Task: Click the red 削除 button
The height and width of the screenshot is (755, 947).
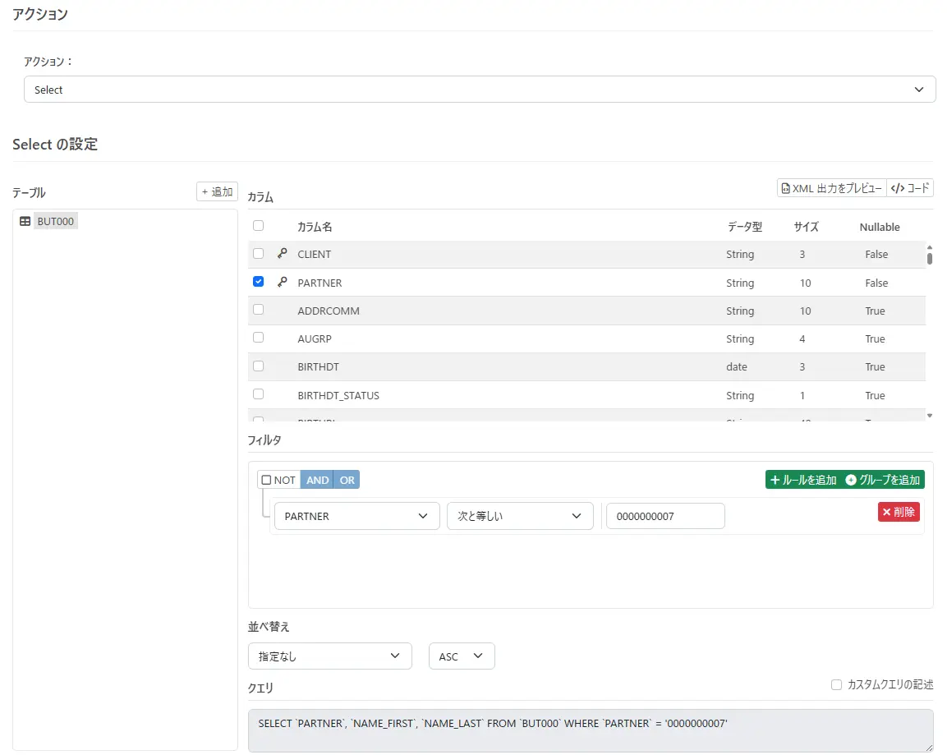Action: point(899,512)
